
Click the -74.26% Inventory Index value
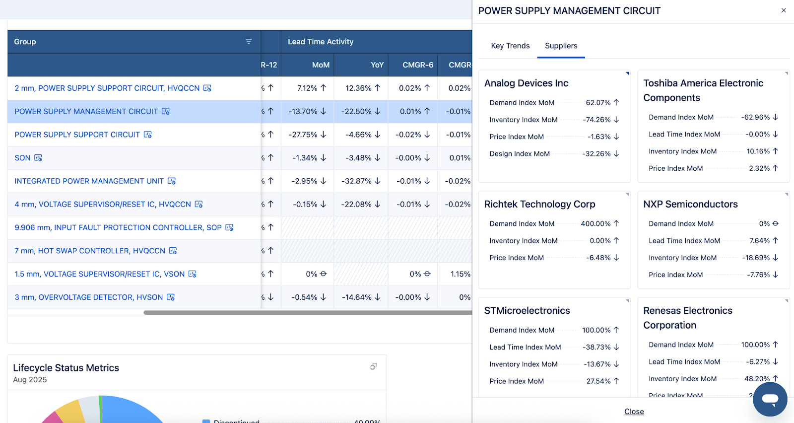[x=597, y=120]
